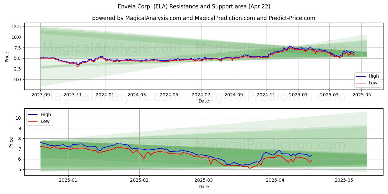Viewport: 388px width, 194px height.
Task: Click the bottom chart 'Price' axis label
Action: click(11, 142)
